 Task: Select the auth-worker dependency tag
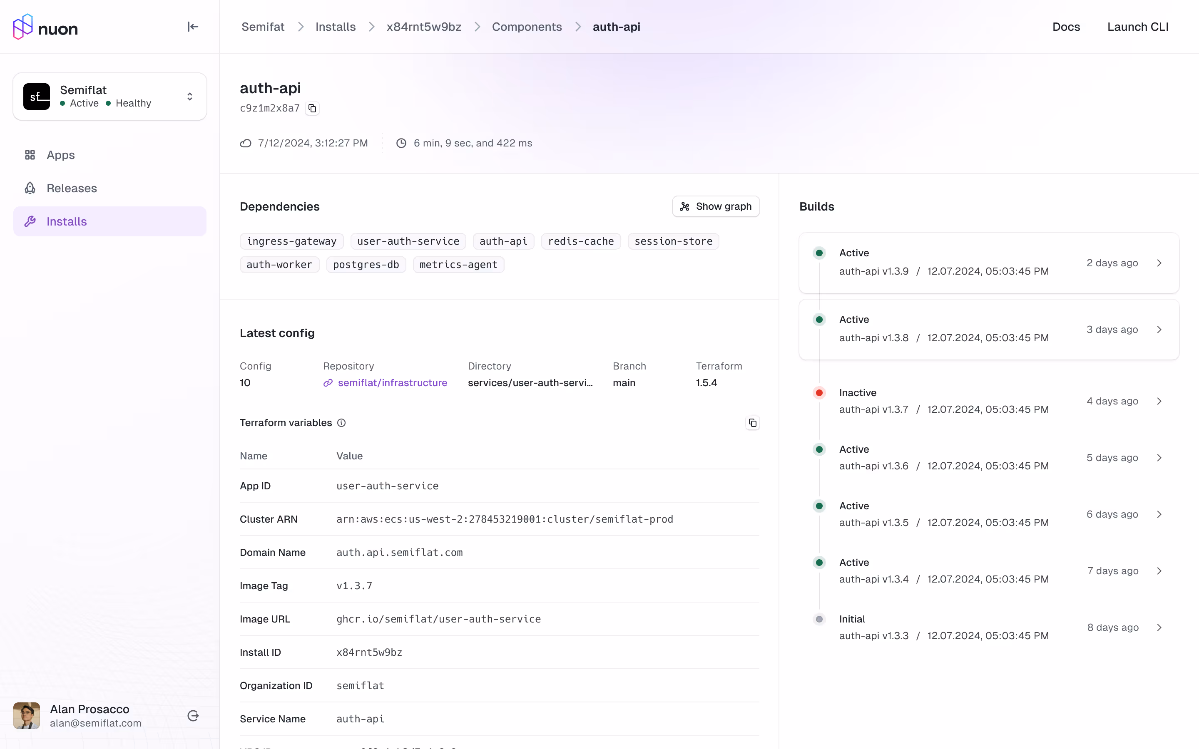pos(279,265)
